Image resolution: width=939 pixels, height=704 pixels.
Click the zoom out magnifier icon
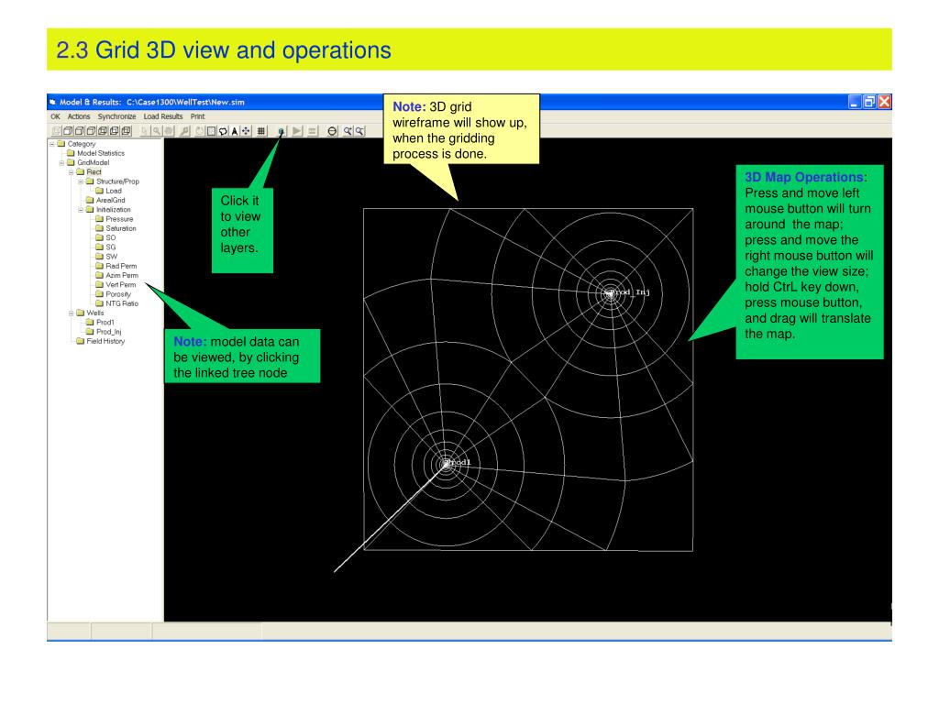pos(359,131)
